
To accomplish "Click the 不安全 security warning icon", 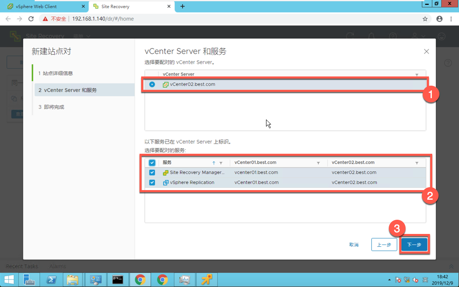I will pyautogui.click(x=45, y=19).
